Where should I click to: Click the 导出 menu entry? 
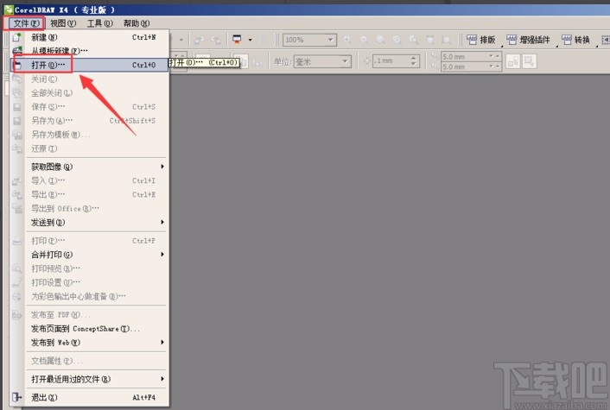[x=90, y=194]
